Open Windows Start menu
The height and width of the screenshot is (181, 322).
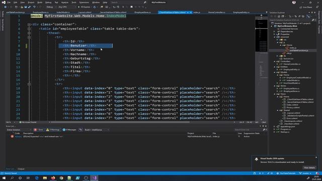pos(4,178)
